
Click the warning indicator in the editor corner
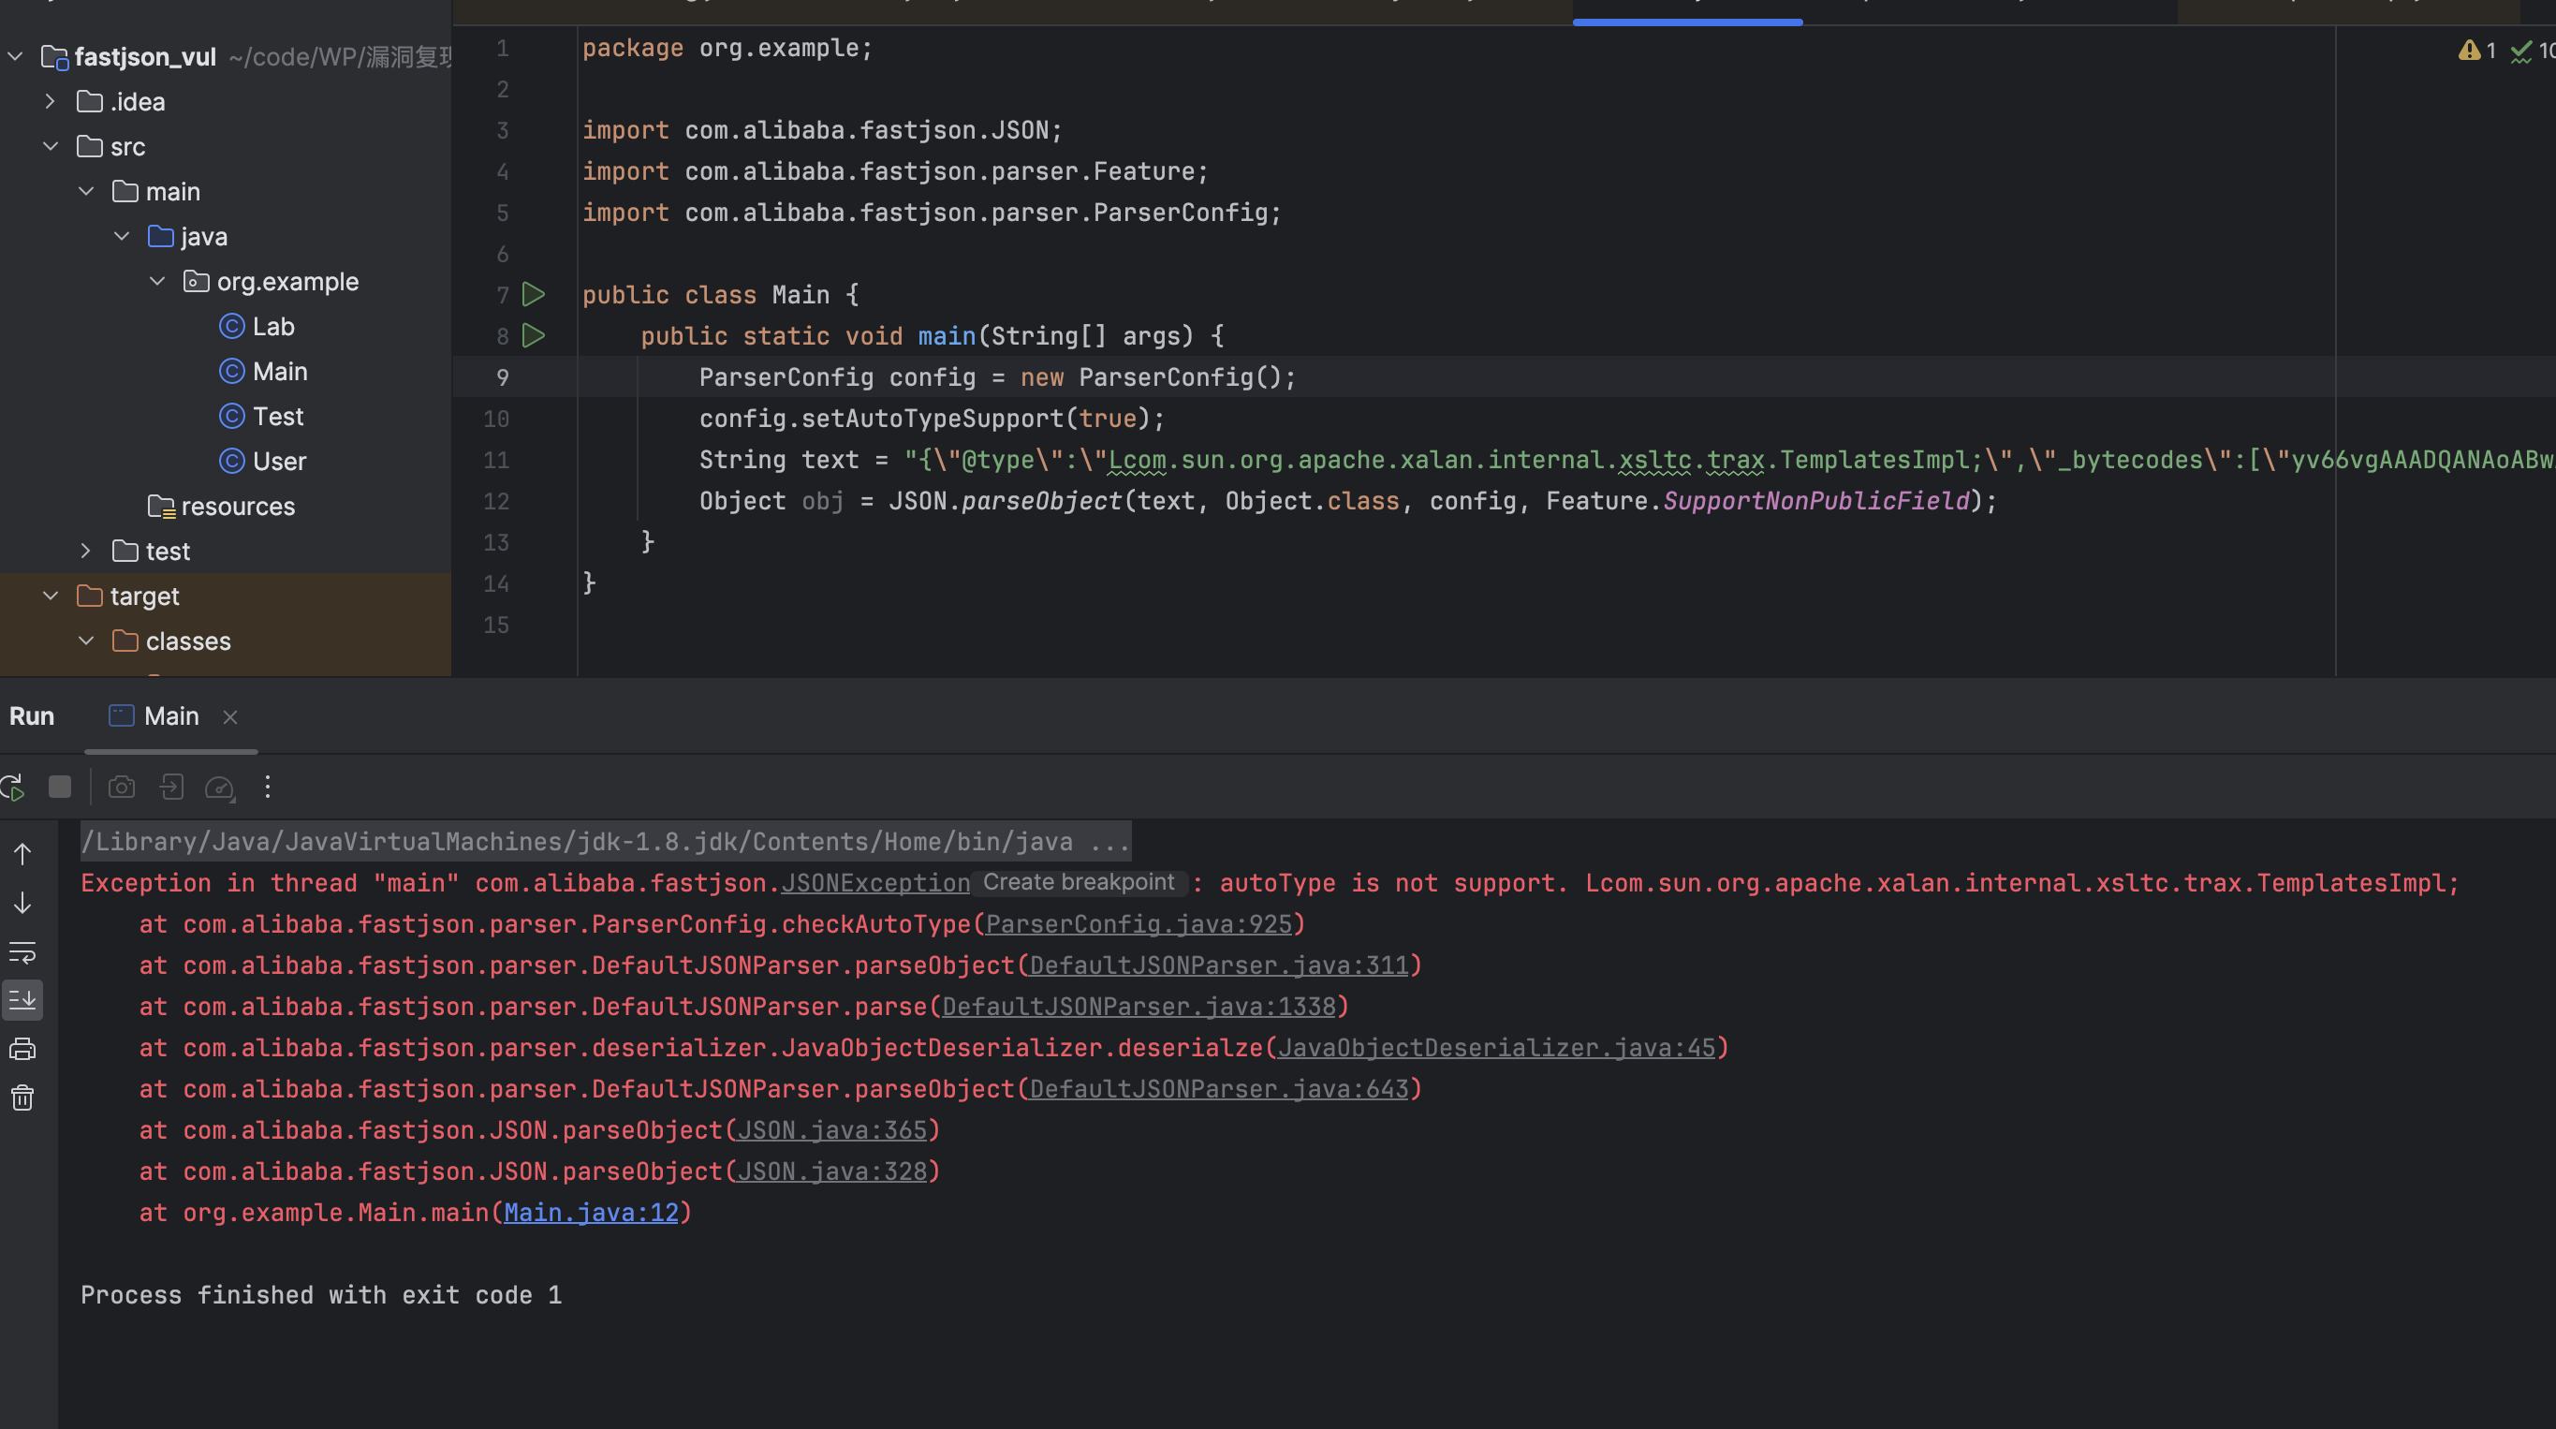[2476, 51]
